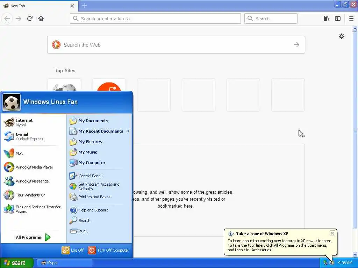
Task: Submit web search with the arrow icon
Action: (296, 45)
